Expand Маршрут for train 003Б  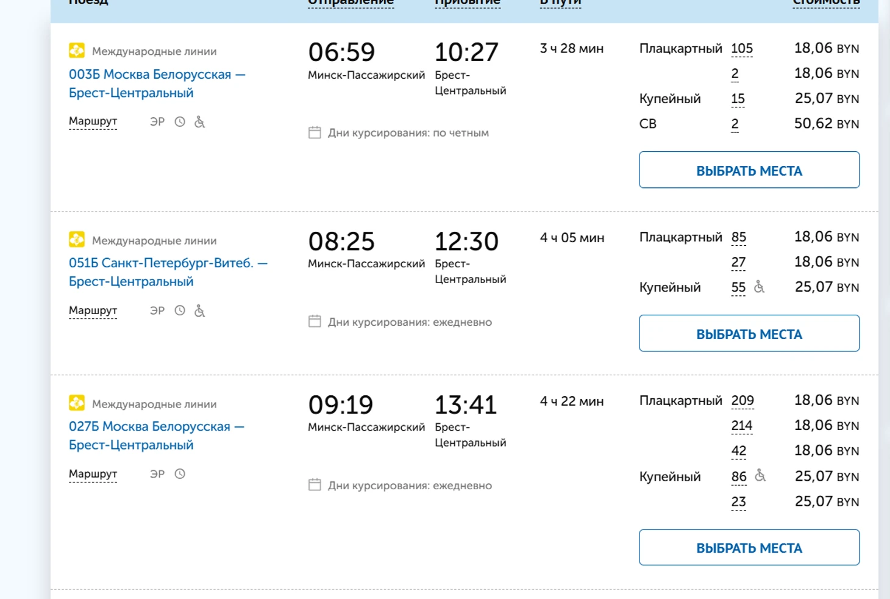click(x=93, y=121)
